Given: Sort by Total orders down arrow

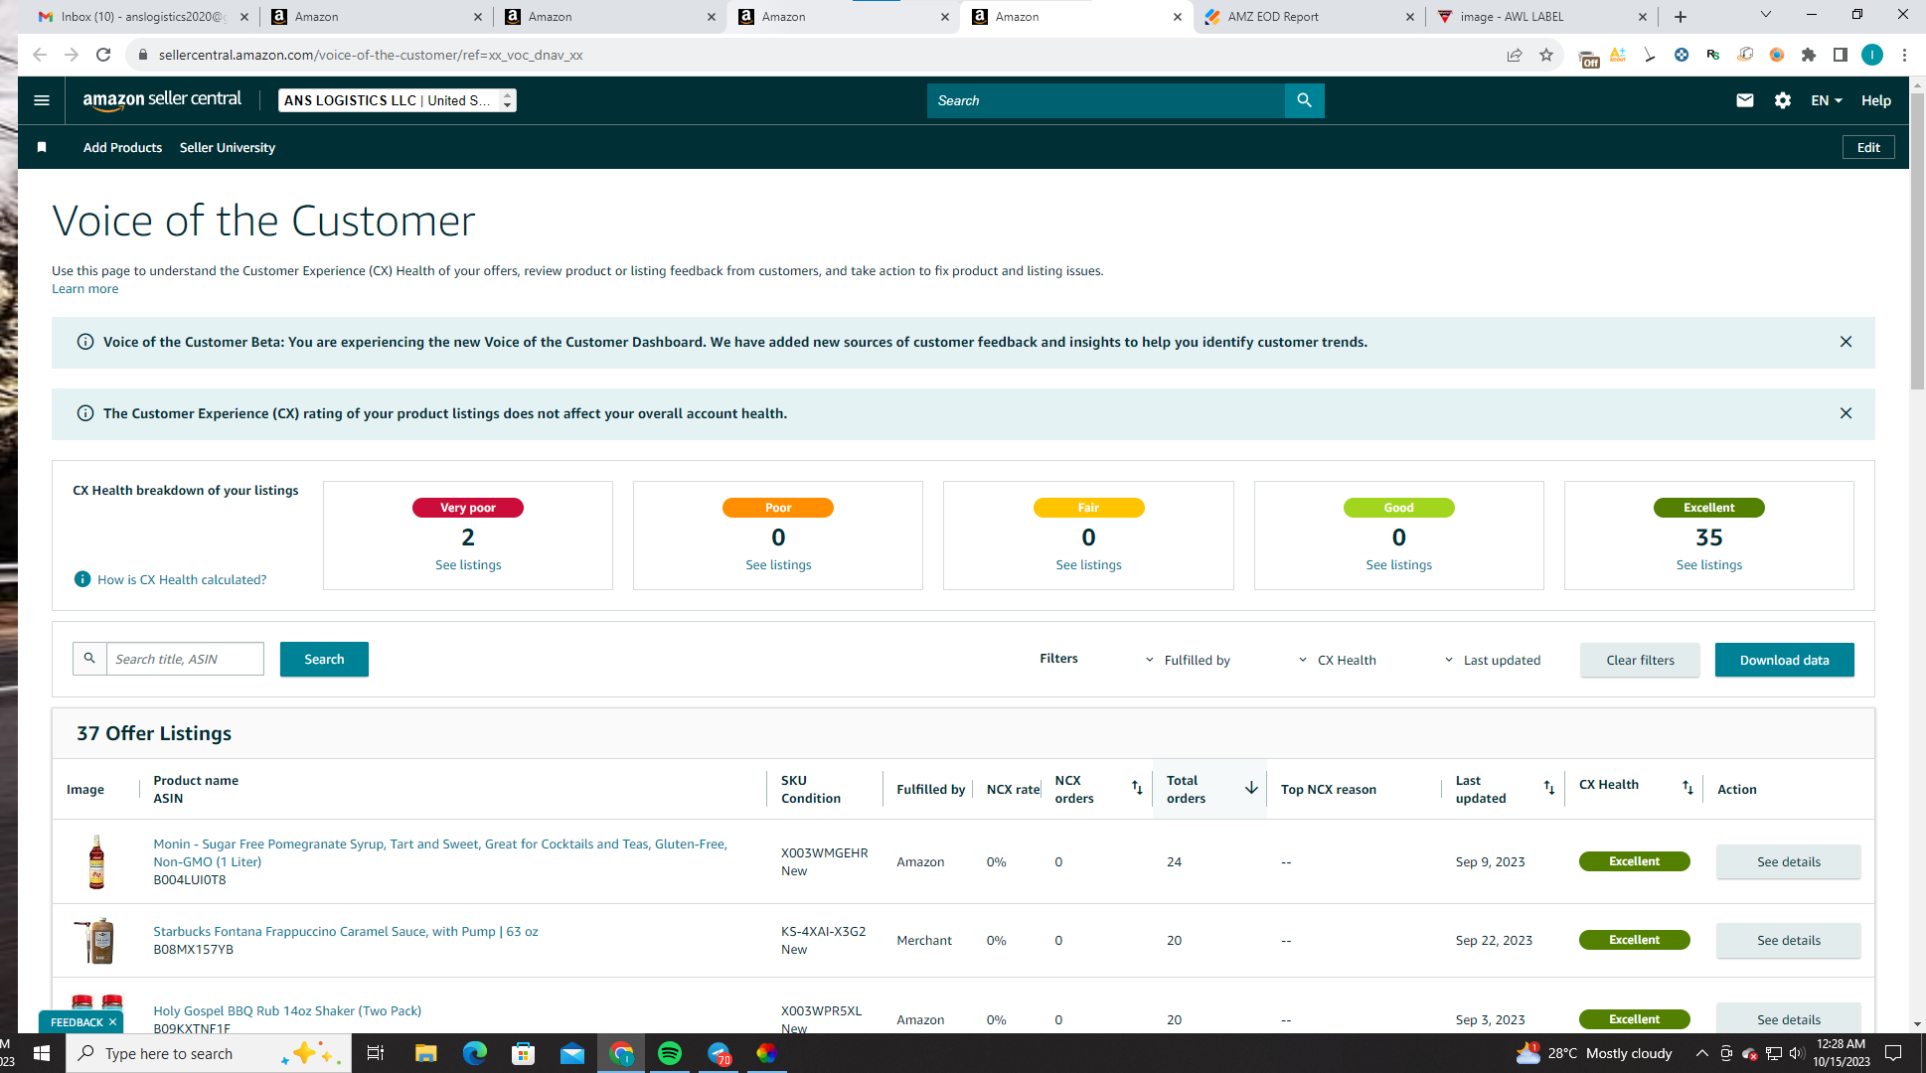Looking at the screenshot, I should (1251, 788).
